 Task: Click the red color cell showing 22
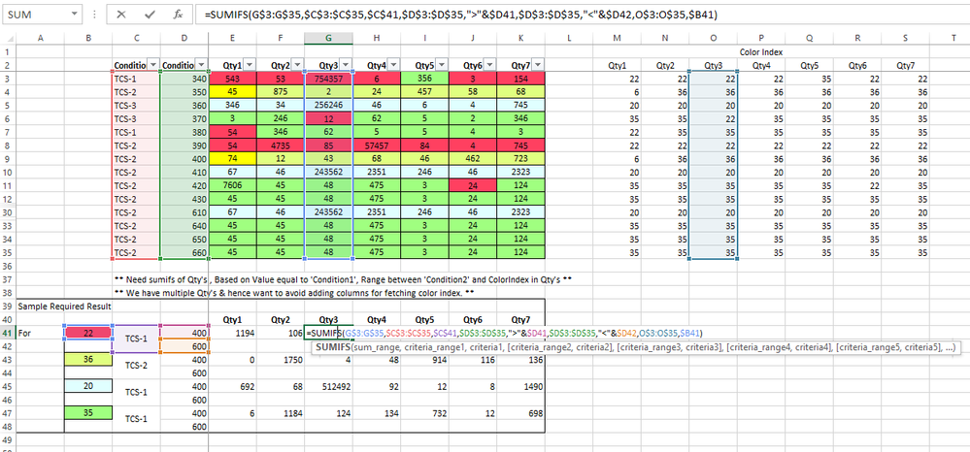click(88, 333)
